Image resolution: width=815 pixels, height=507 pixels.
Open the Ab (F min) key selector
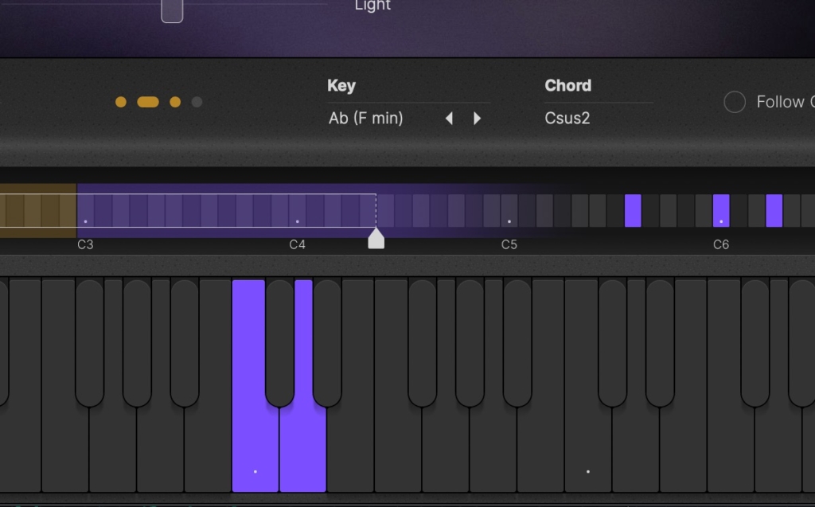pos(366,119)
